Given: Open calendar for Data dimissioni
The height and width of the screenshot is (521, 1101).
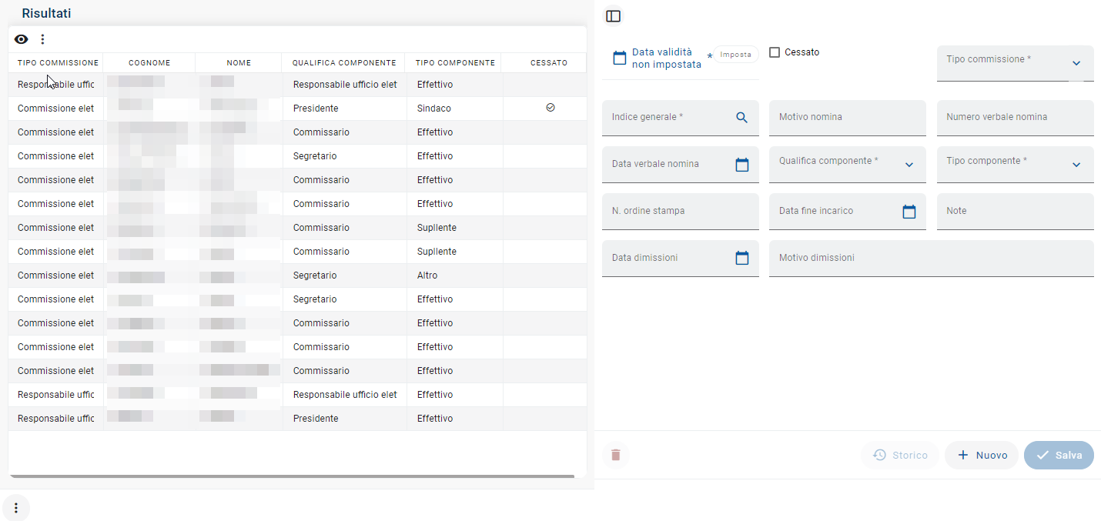Looking at the screenshot, I should coord(741,259).
